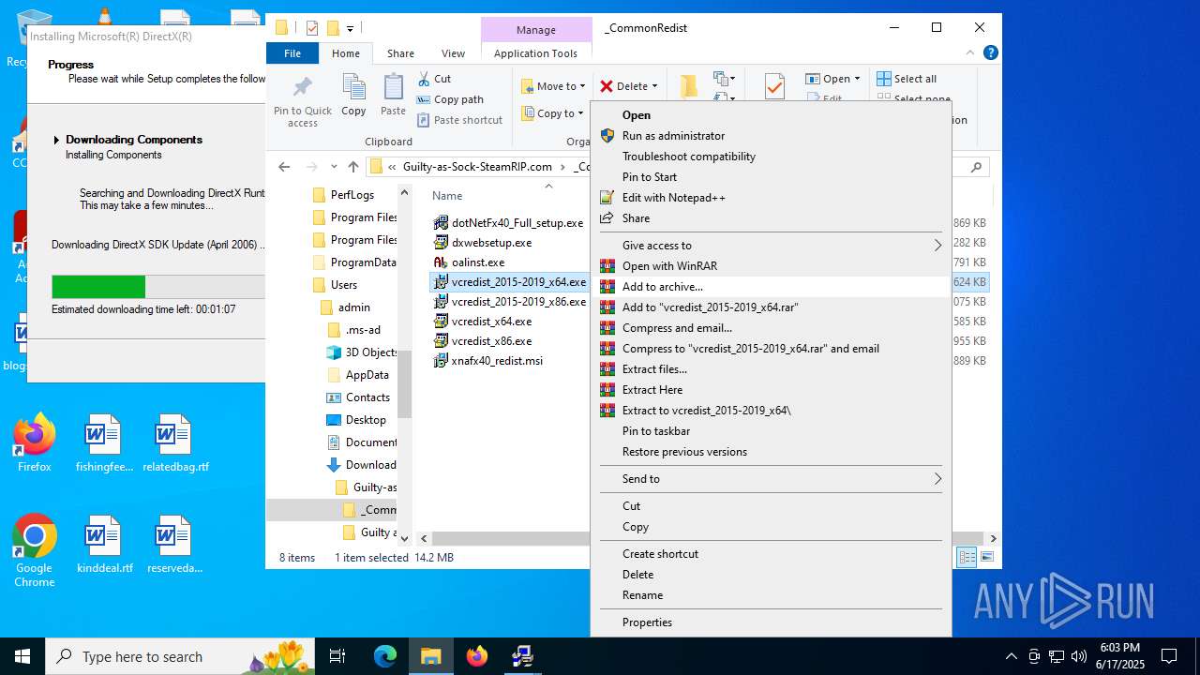
Task: Choose Open in the context menu
Action: [771, 115]
